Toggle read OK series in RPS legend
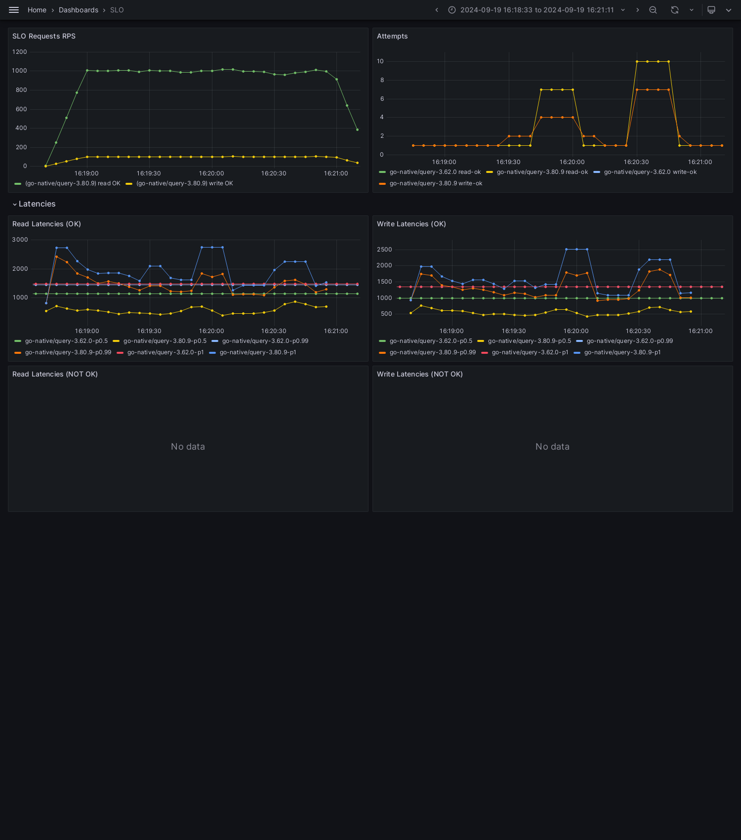Image resolution: width=741 pixels, height=840 pixels. 73,183
